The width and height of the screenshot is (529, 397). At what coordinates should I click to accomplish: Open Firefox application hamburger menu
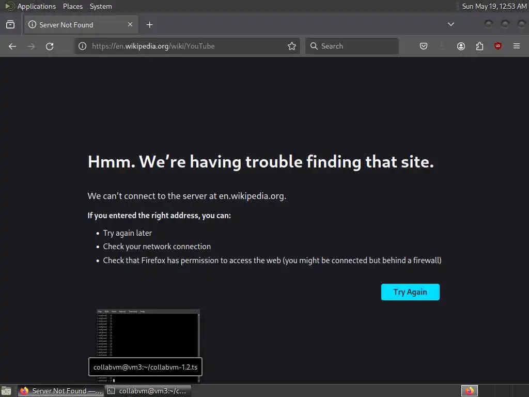[x=517, y=46]
